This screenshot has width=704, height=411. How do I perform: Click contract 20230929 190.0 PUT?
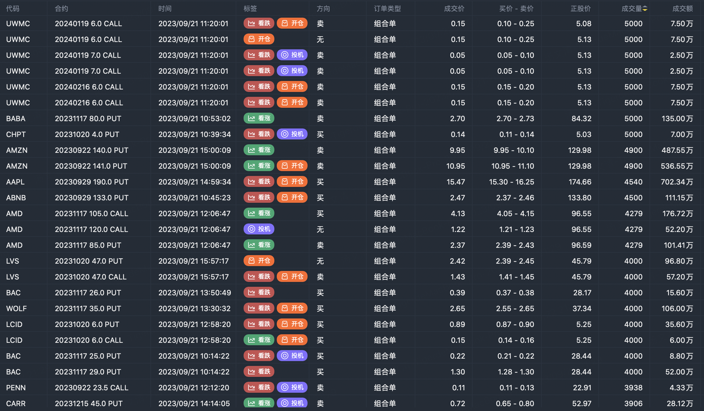(92, 182)
